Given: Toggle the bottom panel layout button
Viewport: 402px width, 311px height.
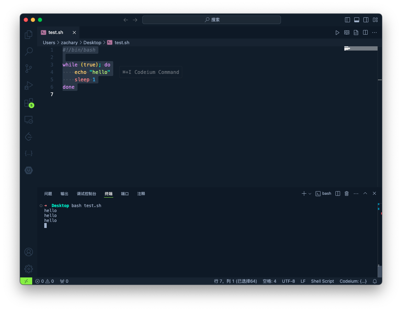Looking at the screenshot, I should click(x=357, y=20).
